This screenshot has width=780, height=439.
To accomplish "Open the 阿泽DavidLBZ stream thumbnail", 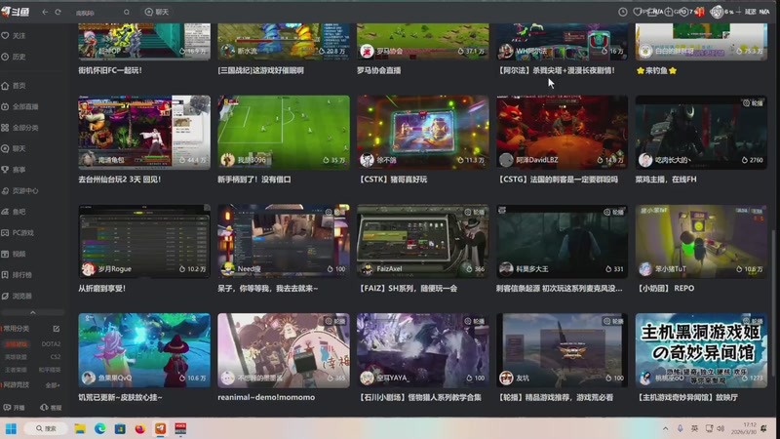I will (x=563, y=132).
